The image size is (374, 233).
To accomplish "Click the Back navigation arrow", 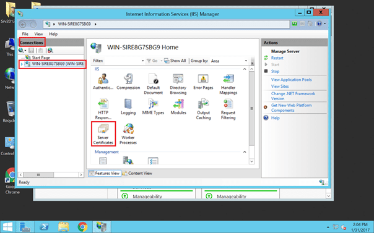I will coord(23,24).
